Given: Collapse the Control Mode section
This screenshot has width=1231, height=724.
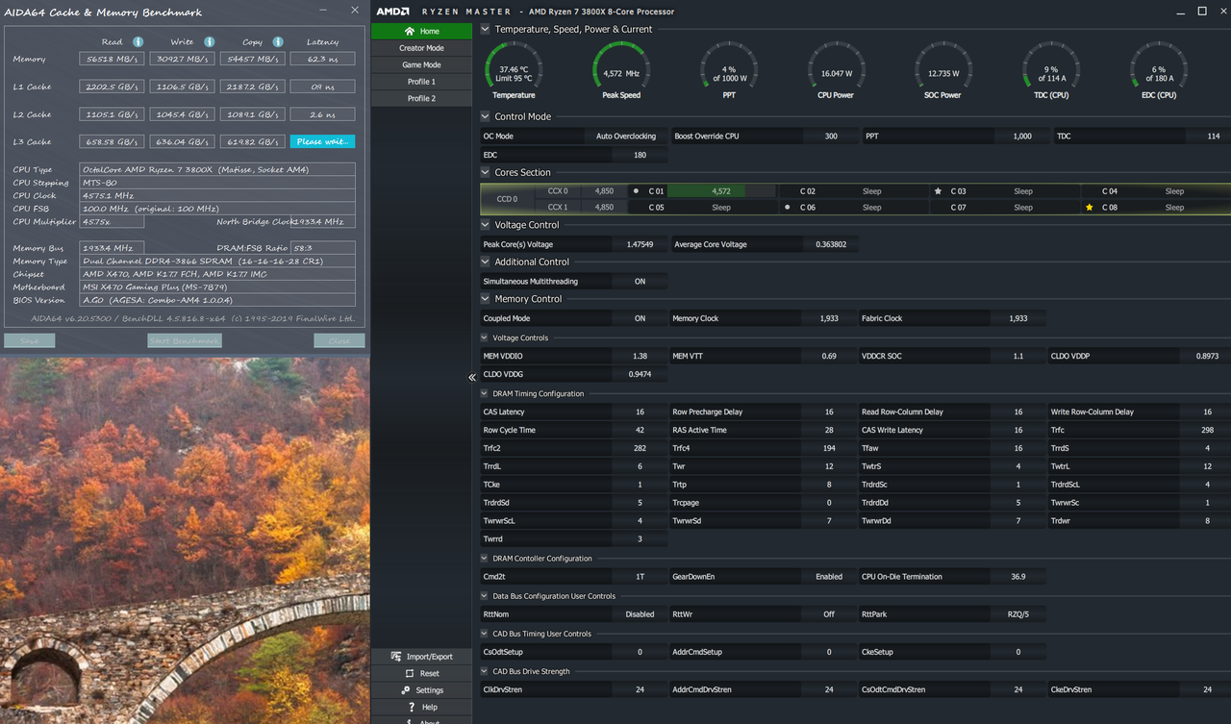Looking at the screenshot, I should (486, 116).
